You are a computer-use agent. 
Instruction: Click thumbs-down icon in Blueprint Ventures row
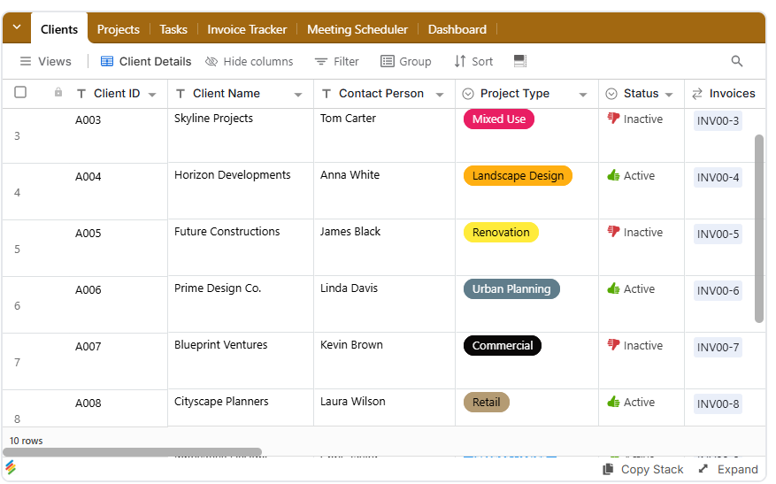(x=614, y=345)
